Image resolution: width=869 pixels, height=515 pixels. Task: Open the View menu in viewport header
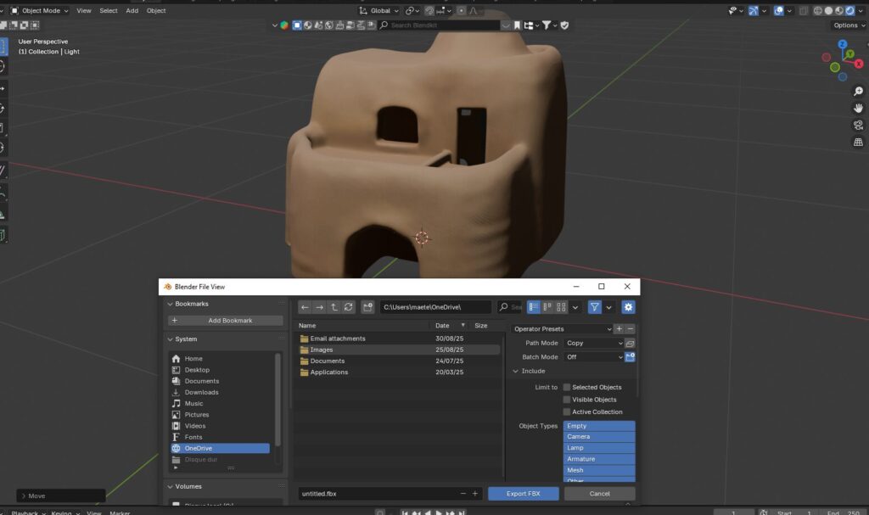pyautogui.click(x=84, y=10)
